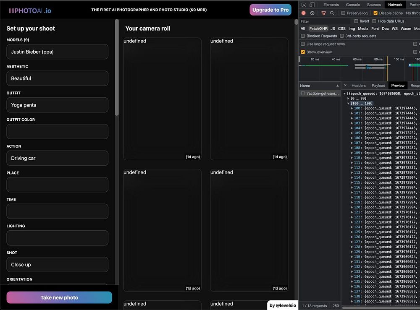Click Take new photo button
Image resolution: width=420 pixels, height=310 pixels.
[x=59, y=297]
